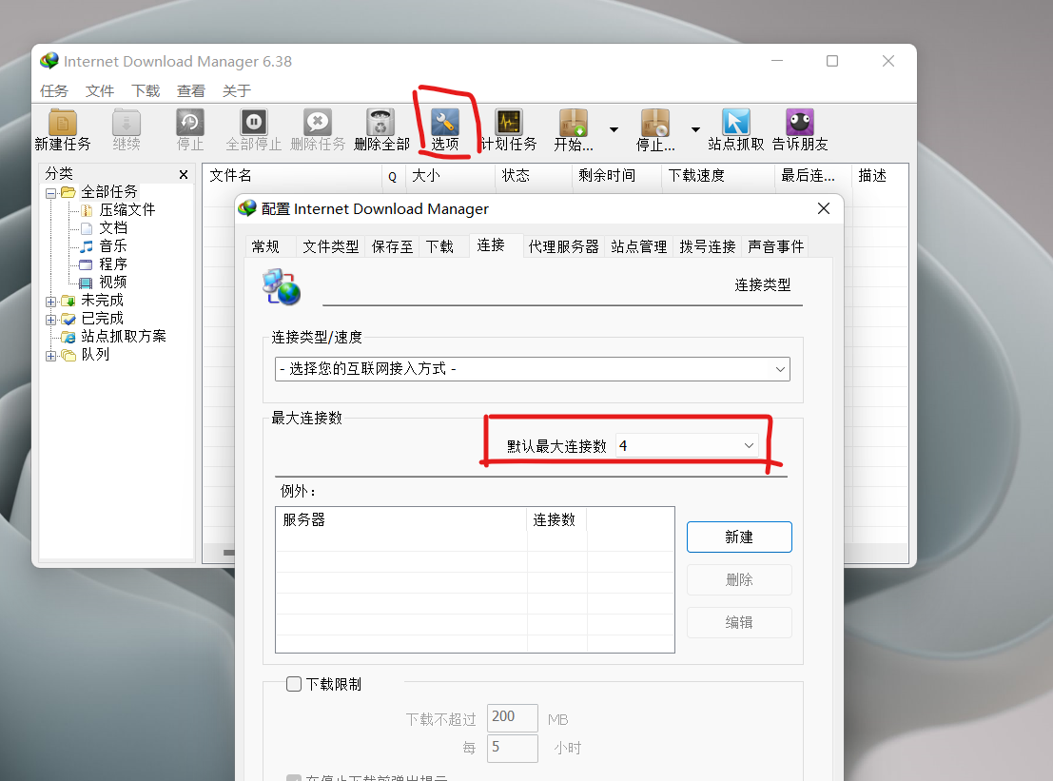Click the 开始... queue start icon

point(574,123)
